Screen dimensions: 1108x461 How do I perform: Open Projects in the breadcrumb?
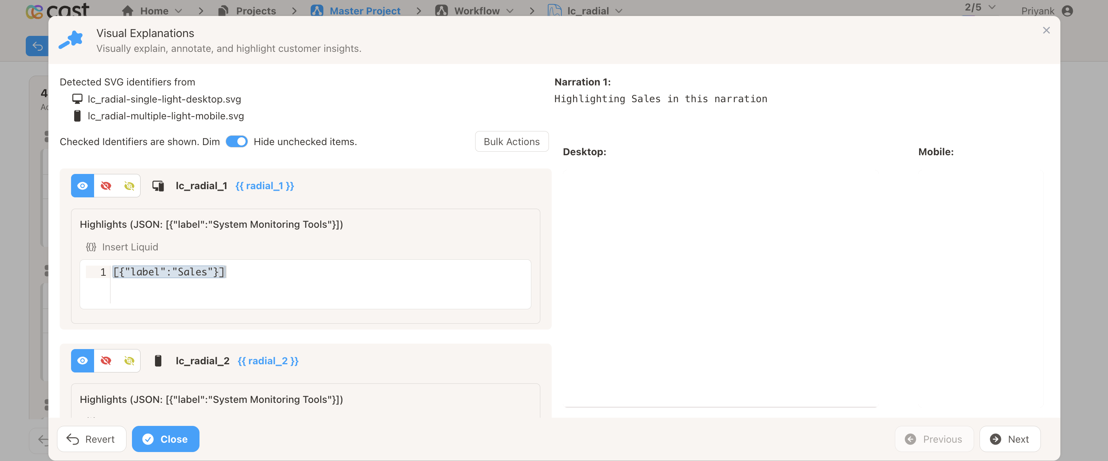pyautogui.click(x=255, y=11)
